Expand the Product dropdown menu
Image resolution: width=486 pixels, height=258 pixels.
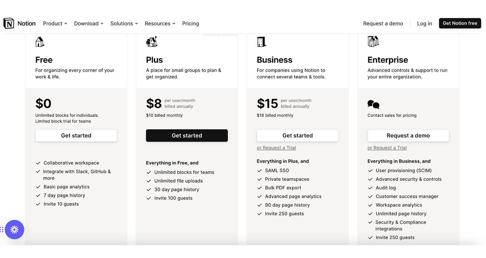pyautogui.click(x=55, y=23)
